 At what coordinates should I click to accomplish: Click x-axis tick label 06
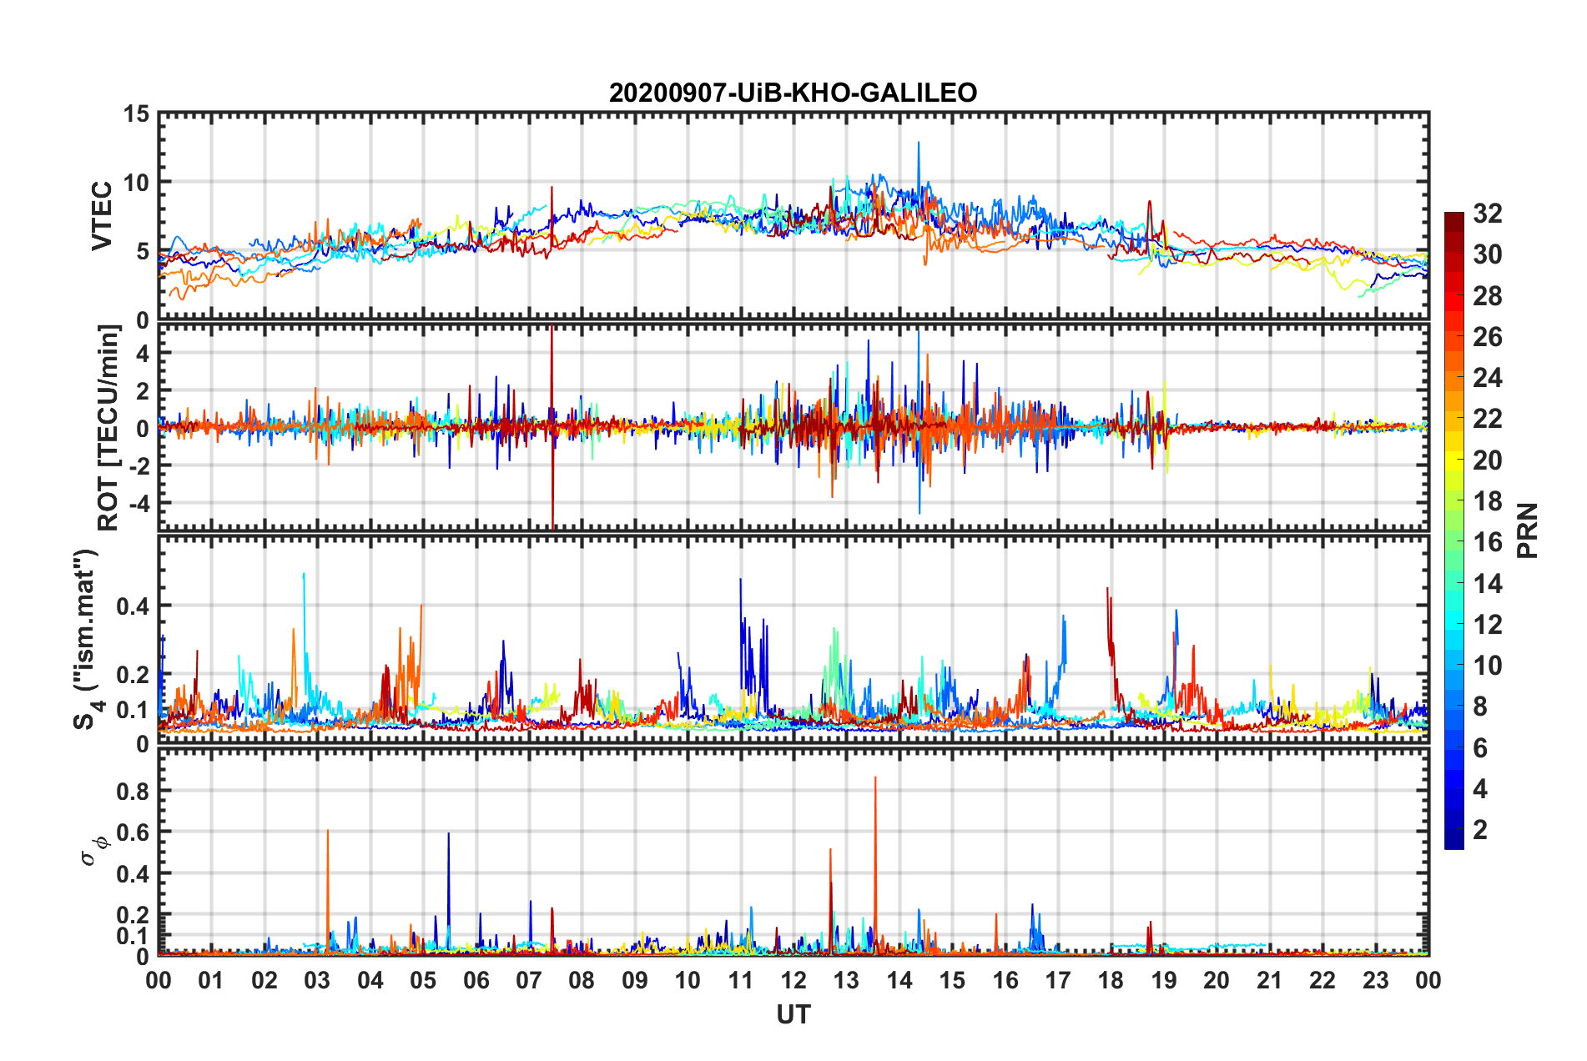[x=476, y=980]
